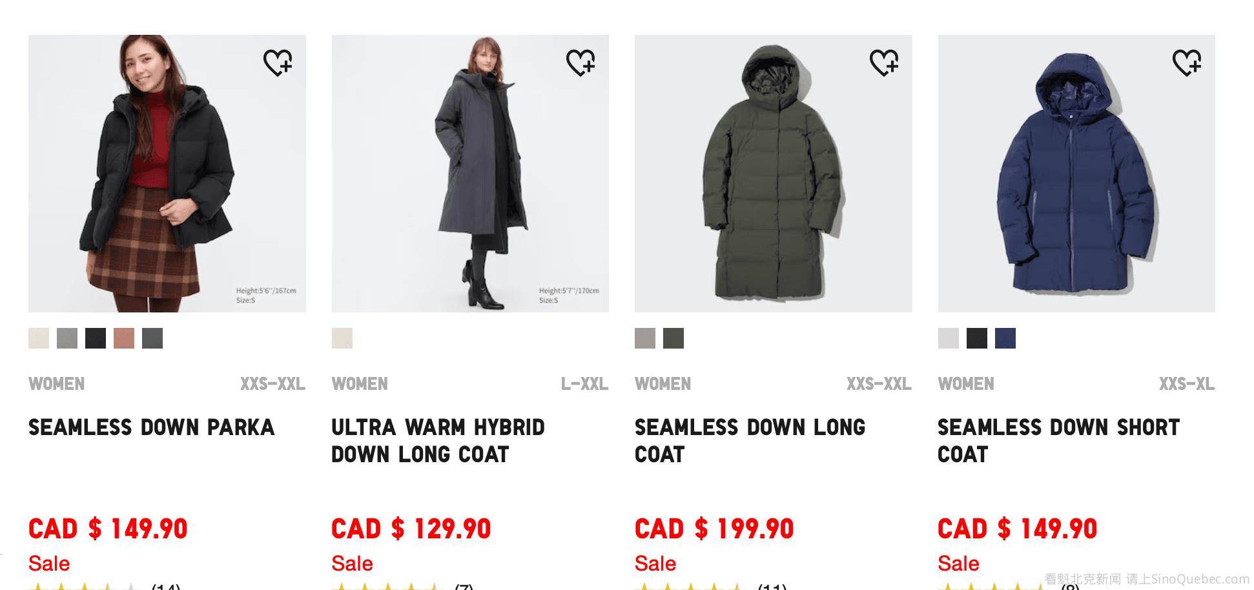The width and height of the screenshot is (1254, 590).
Task: Open Seamless Down Long Coat title link
Action: point(749,441)
